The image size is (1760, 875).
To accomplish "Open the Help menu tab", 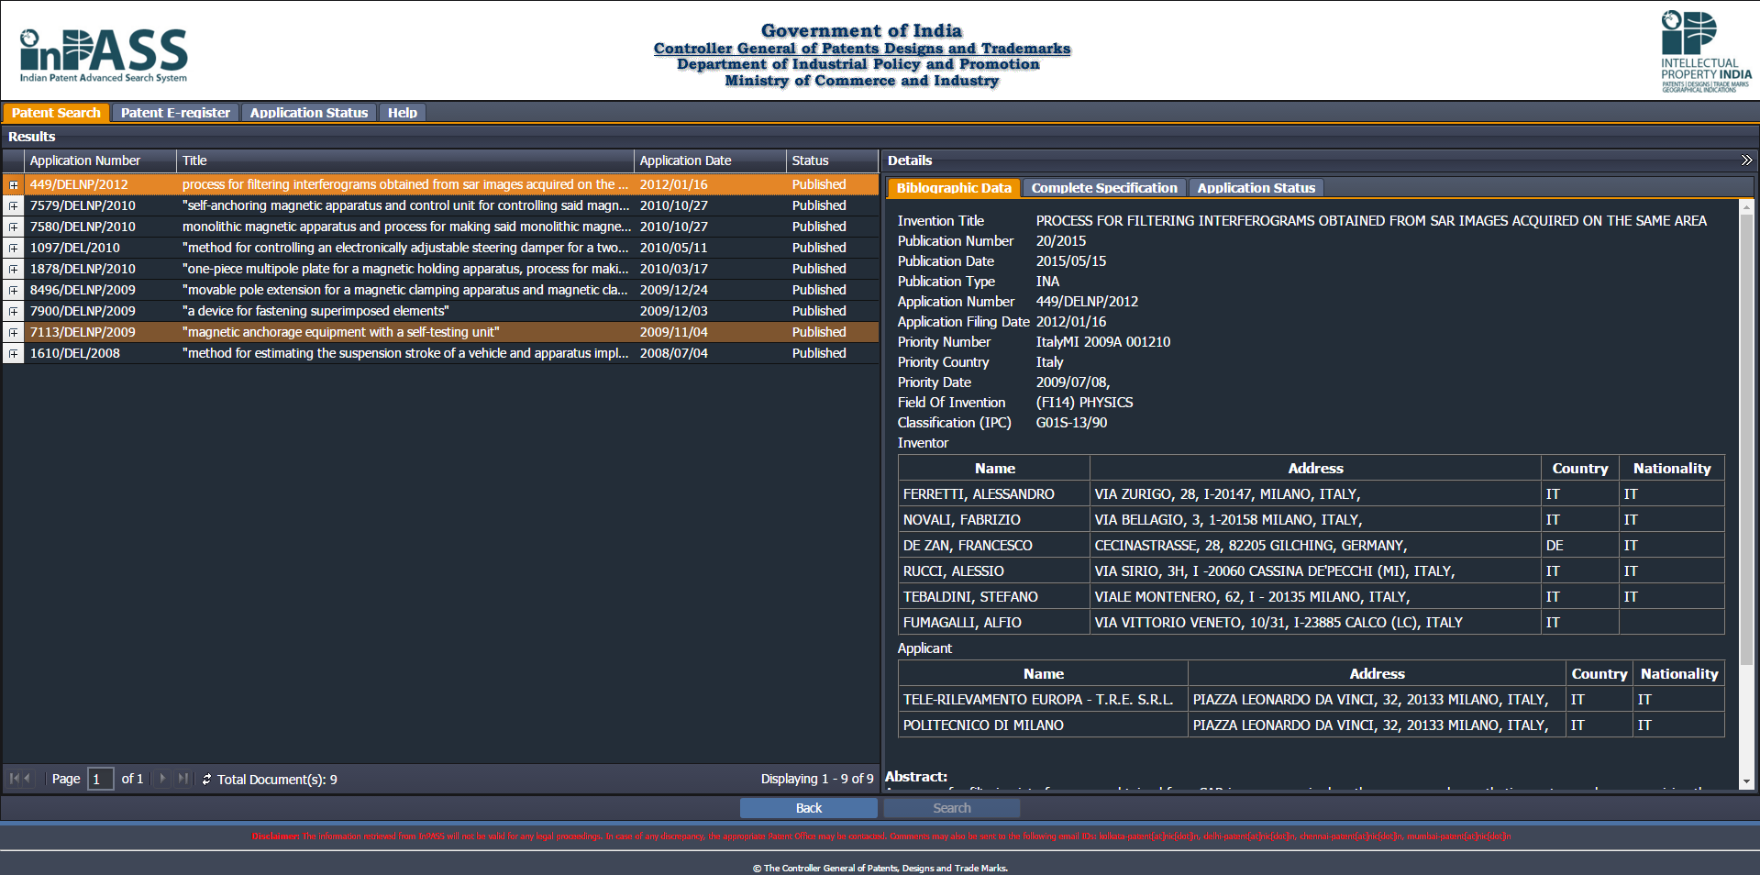I will (x=402, y=113).
